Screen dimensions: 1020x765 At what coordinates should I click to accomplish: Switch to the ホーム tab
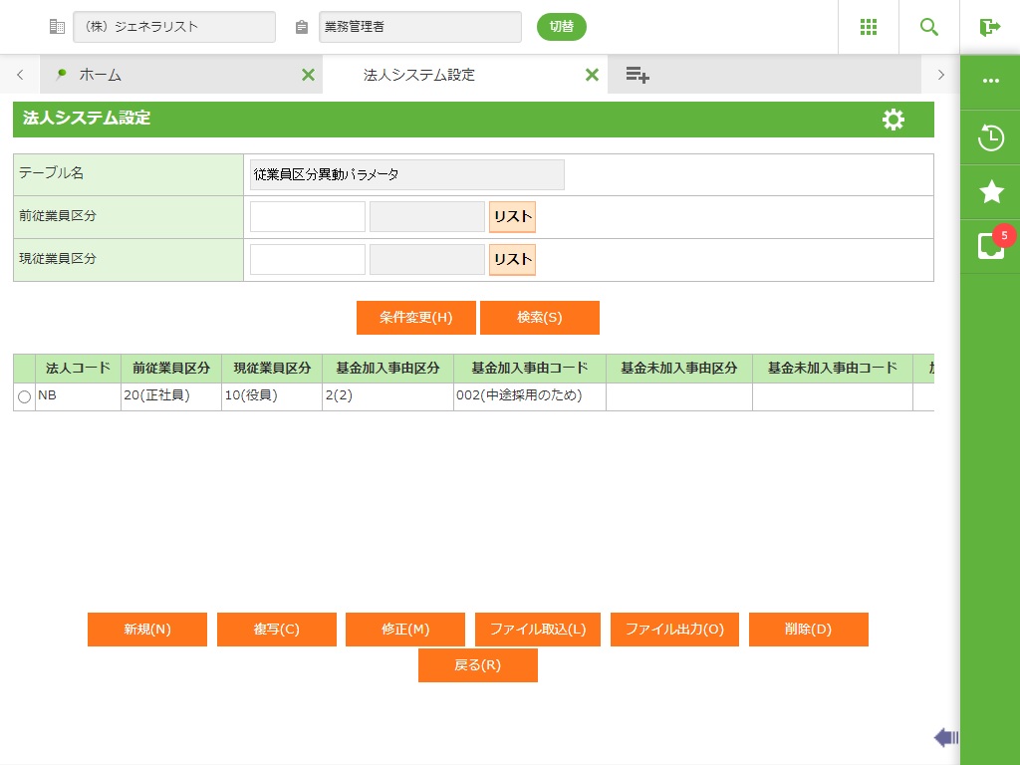click(x=100, y=75)
